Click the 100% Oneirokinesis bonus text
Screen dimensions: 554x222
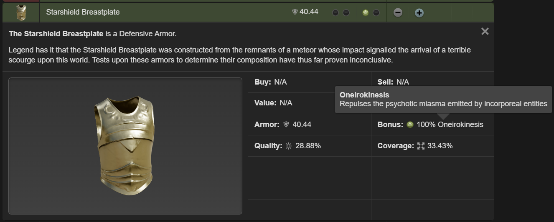pos(450,125)
